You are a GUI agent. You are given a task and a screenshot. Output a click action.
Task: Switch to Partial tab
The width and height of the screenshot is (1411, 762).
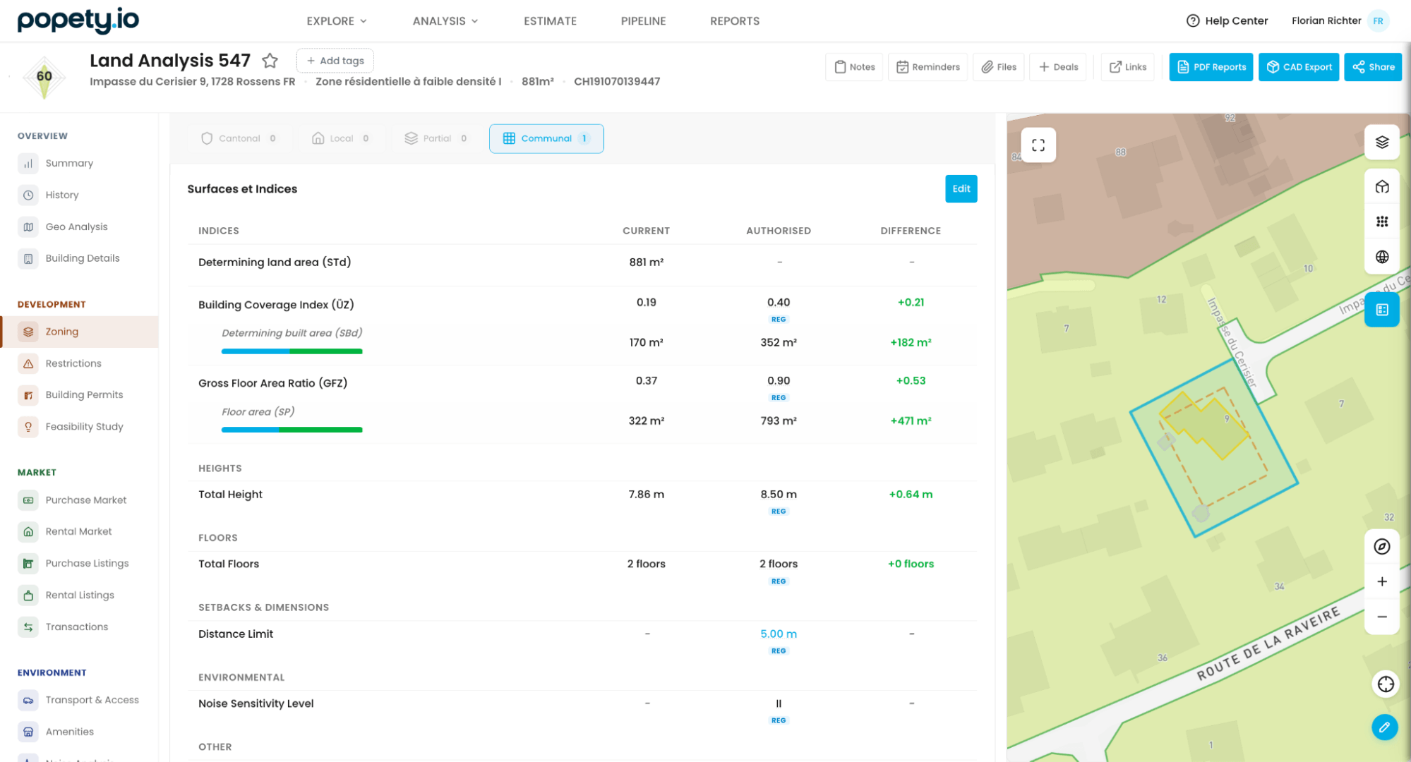pos(436,139)
